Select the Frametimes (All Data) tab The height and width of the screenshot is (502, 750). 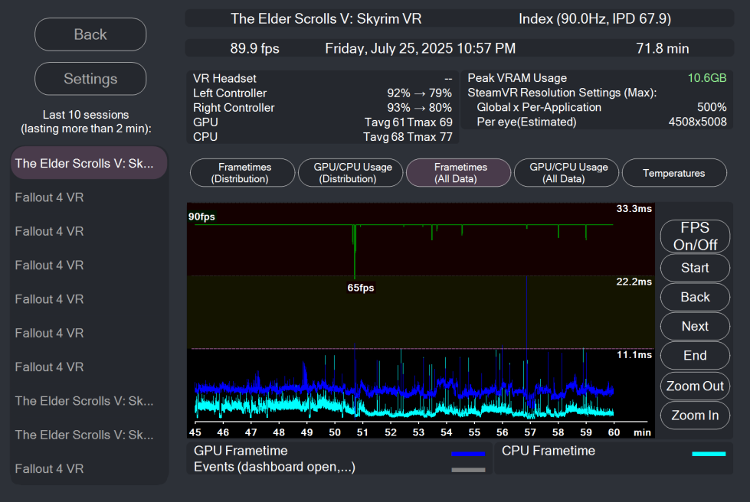pos(458,173)
